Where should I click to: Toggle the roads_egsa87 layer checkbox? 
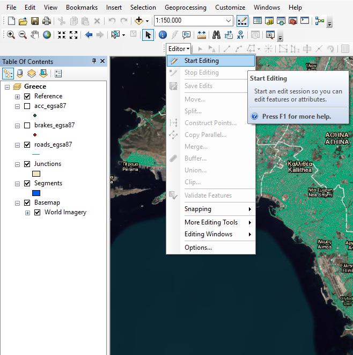tap(27, 144)
